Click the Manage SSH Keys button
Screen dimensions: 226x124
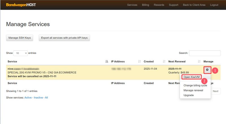tap(19, 38)
